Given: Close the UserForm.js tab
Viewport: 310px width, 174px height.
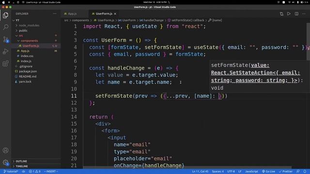Looking at the screenshot, I should 115,14.
